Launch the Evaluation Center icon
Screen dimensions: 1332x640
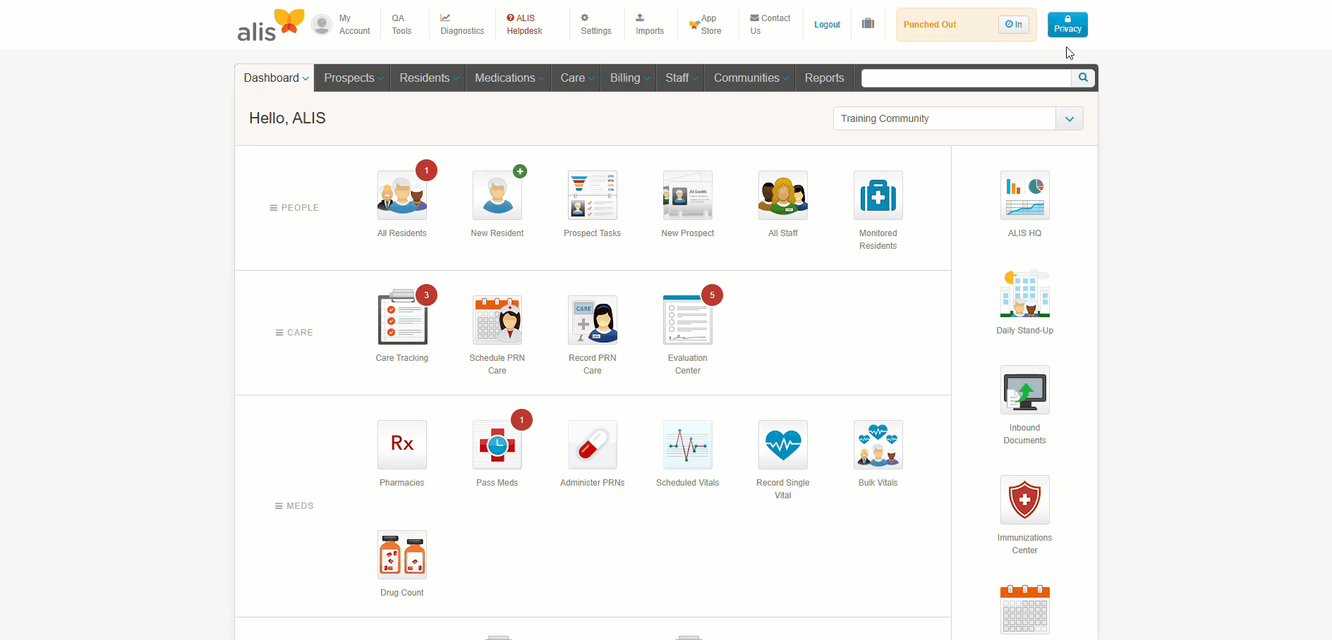[688, 320]
